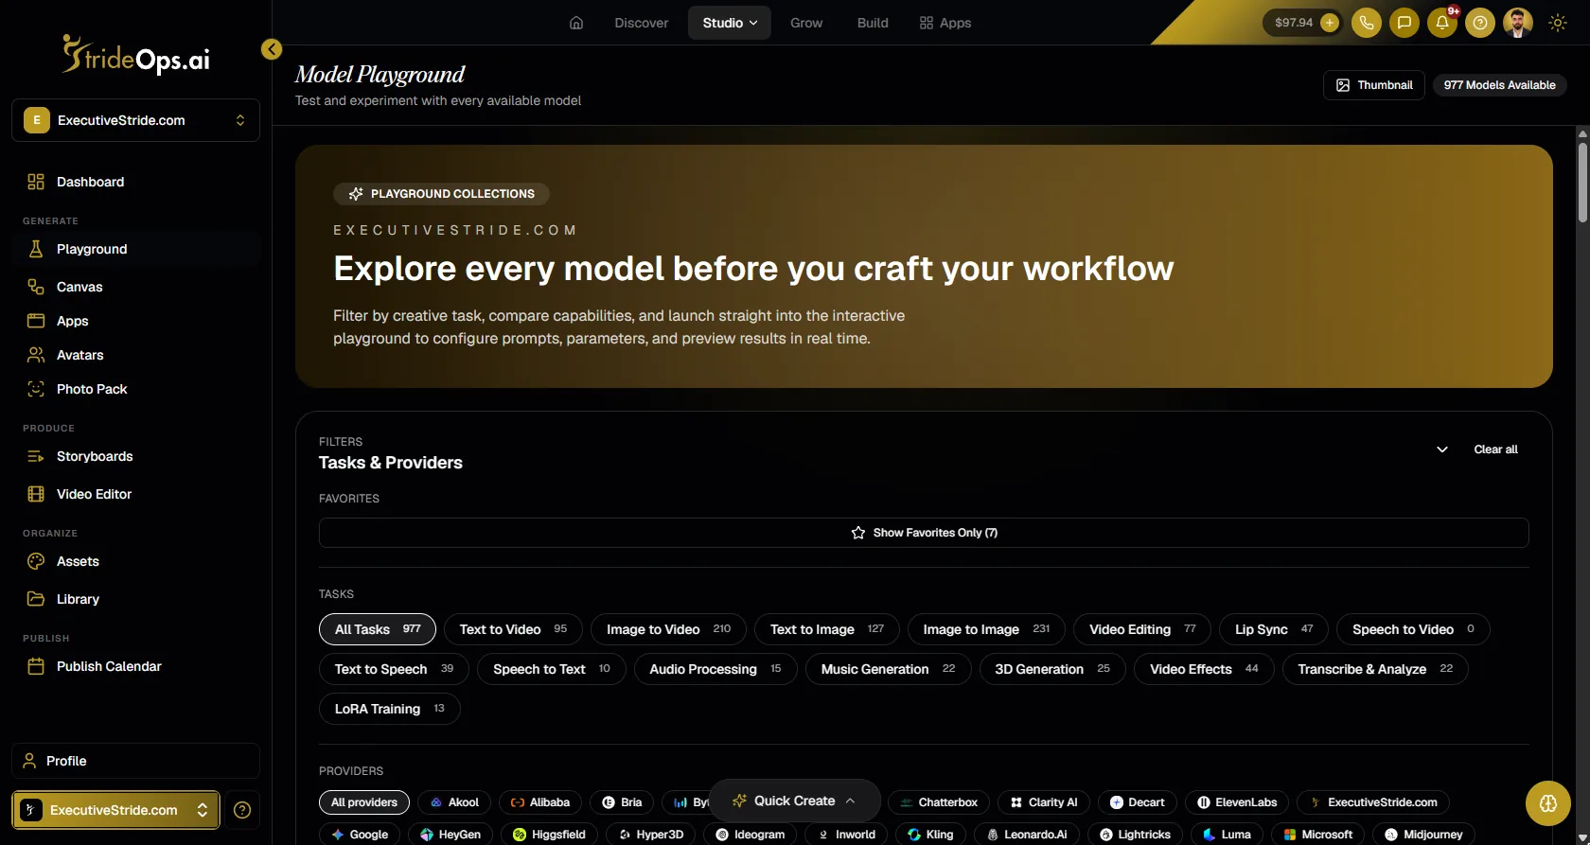Select the All Tasks filter
1590x845 pixels.
[378, 629]
